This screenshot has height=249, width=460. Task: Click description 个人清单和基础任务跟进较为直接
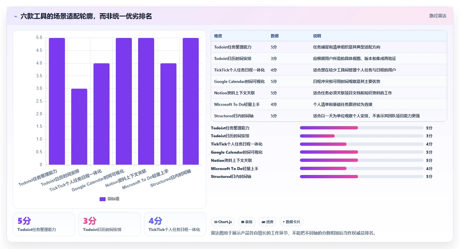pyautogui.click(x=343, y=105)
